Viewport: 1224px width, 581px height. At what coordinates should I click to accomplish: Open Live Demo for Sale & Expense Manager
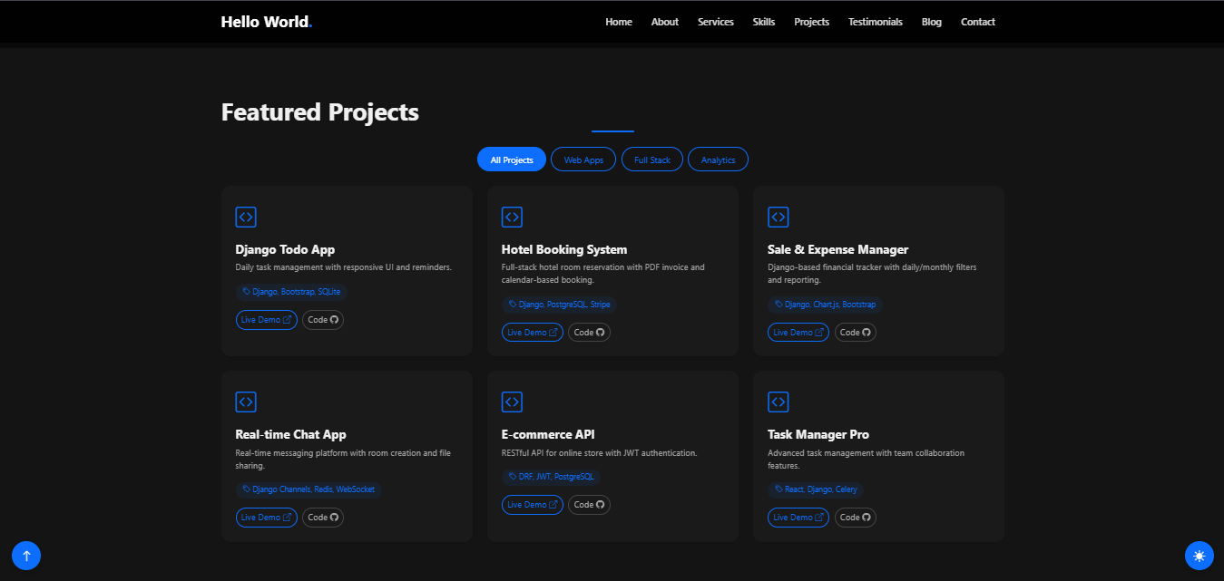click(798, 333)
